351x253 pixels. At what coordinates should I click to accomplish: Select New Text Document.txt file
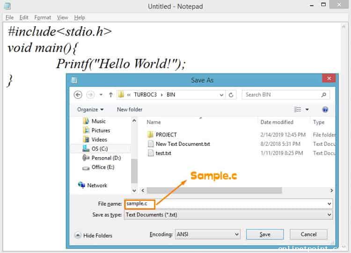tap(183, 144)
